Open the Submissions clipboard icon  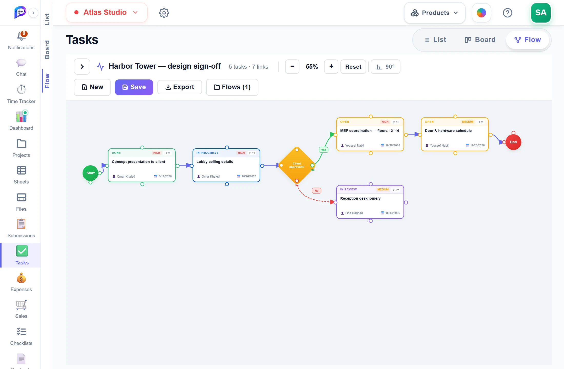point(21,224)
